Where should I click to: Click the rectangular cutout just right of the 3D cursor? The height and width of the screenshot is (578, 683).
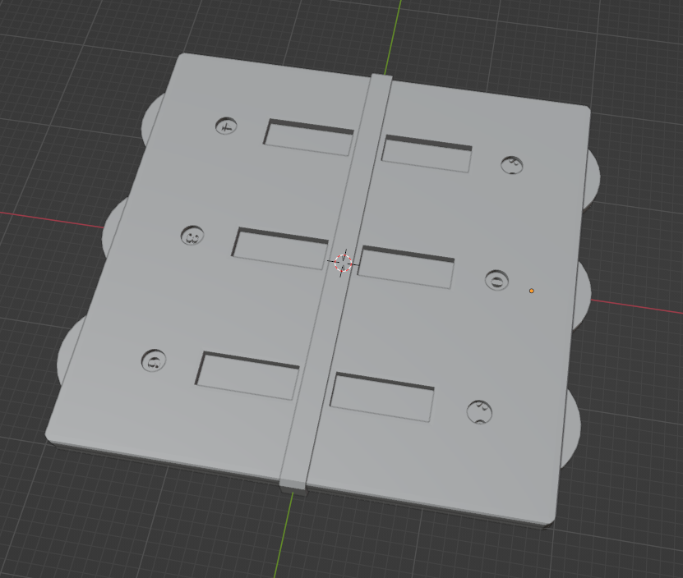[405, 267]
